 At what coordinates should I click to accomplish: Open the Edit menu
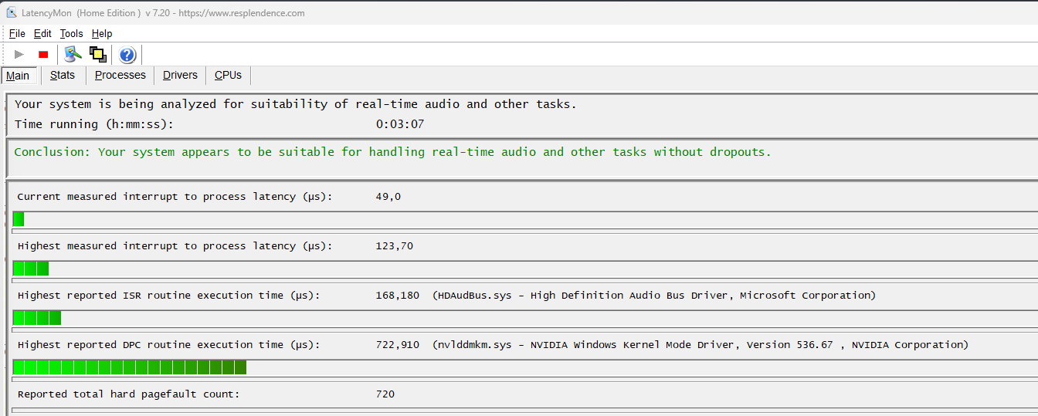point(42,33)
